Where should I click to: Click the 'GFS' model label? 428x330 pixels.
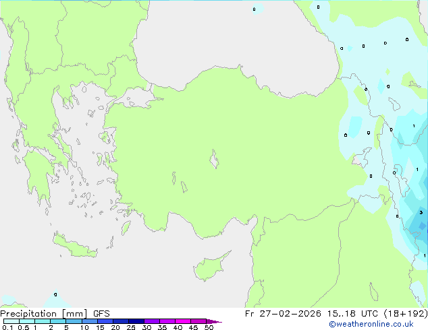(x=101, y=314)
